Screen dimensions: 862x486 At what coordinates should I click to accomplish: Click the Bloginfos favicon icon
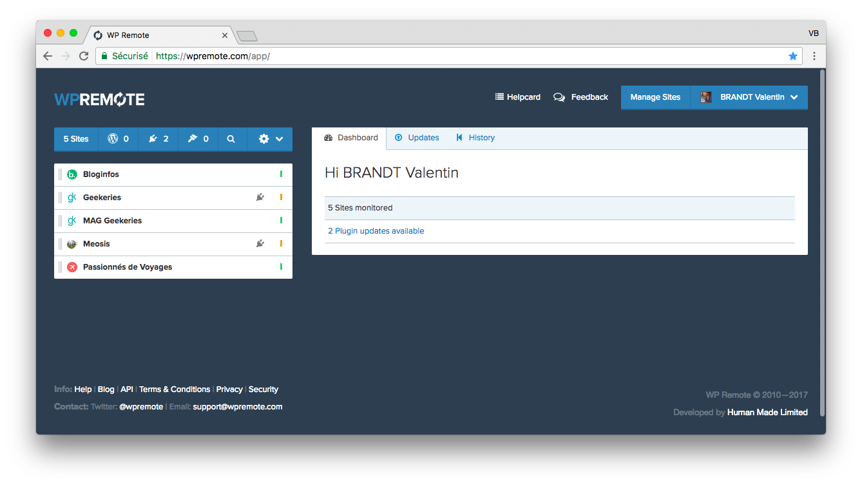coord(72,174)
